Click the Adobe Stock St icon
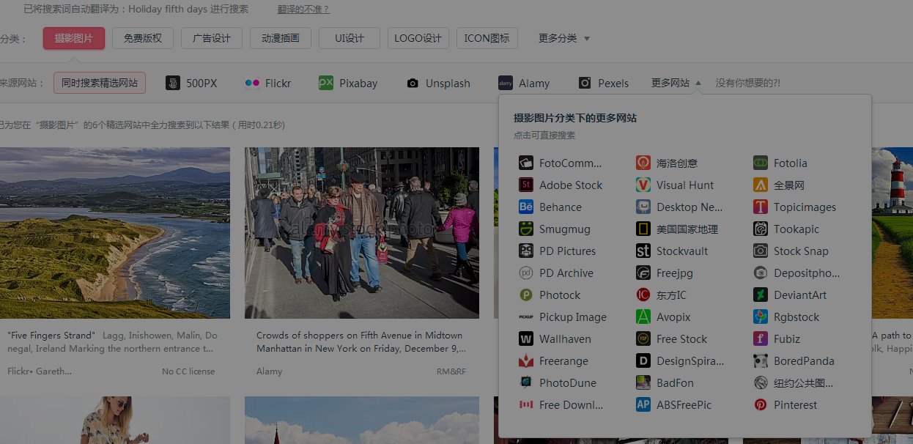This screenshot has height=444, width=913. pyautogui.click(x=525, y=185)
